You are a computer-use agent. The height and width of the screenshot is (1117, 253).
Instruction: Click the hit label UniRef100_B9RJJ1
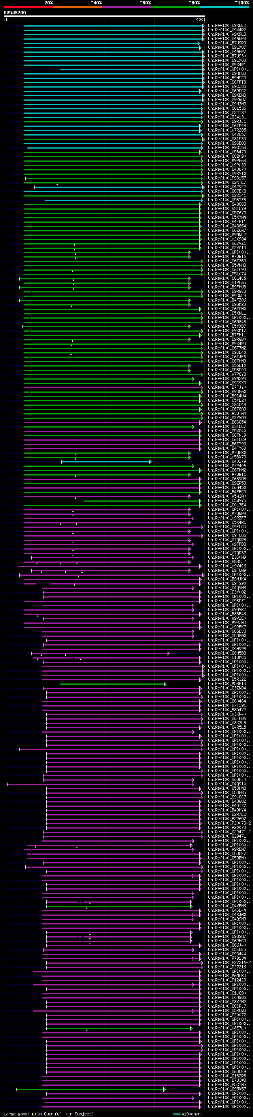[227, 121]
